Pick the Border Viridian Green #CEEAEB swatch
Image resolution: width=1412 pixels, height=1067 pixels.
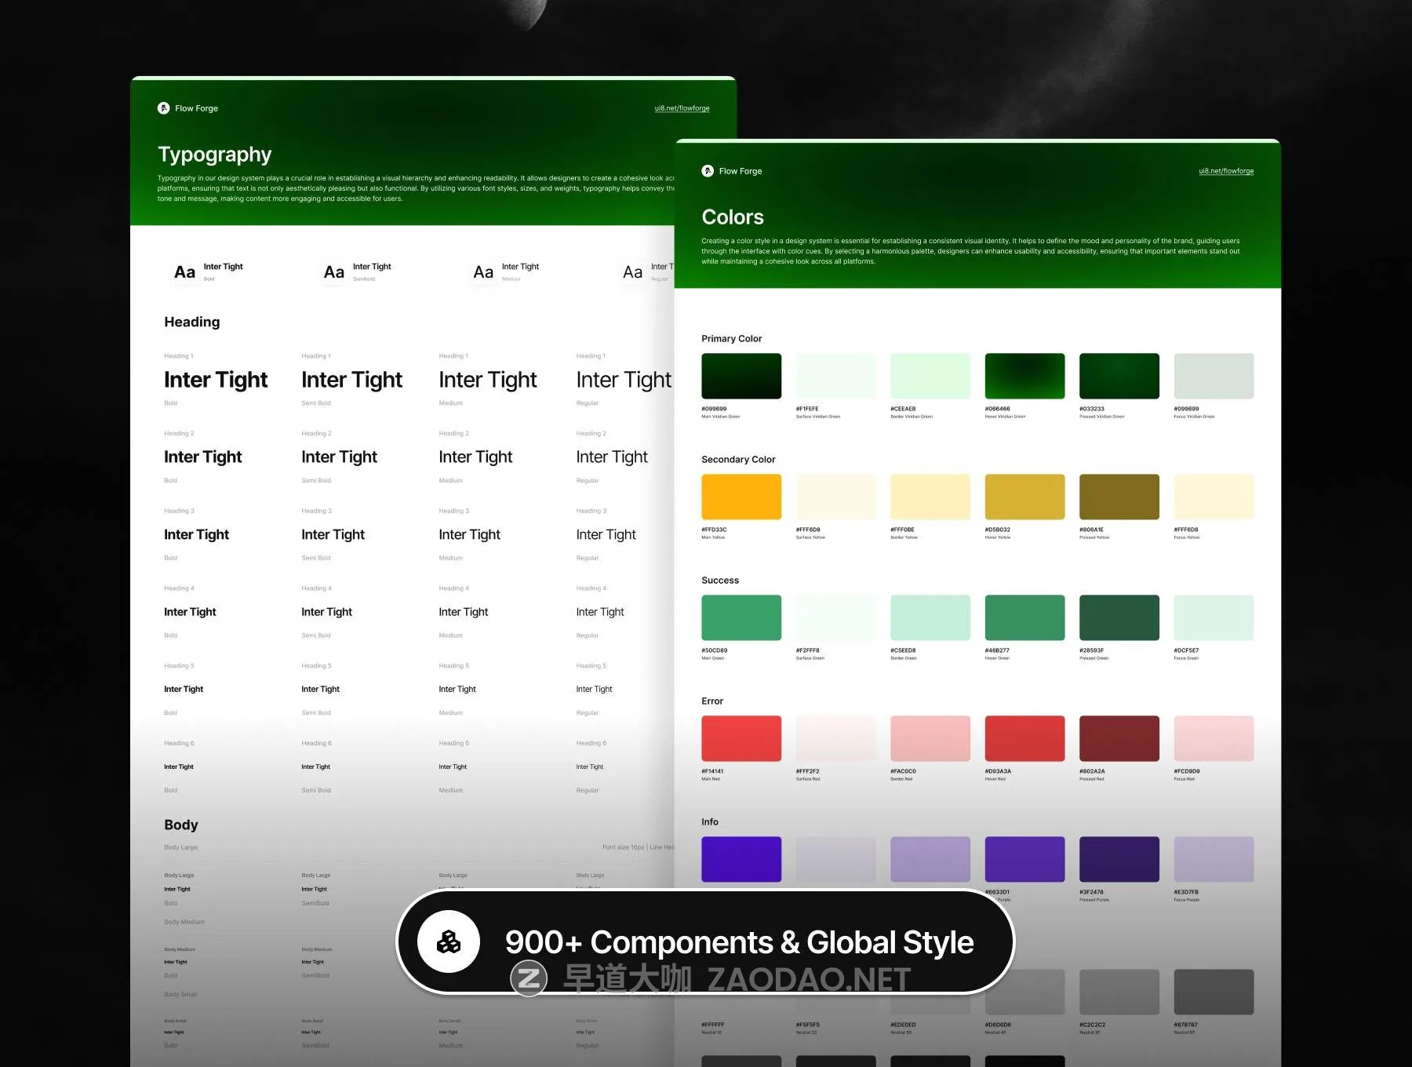(x=930, y=376)
